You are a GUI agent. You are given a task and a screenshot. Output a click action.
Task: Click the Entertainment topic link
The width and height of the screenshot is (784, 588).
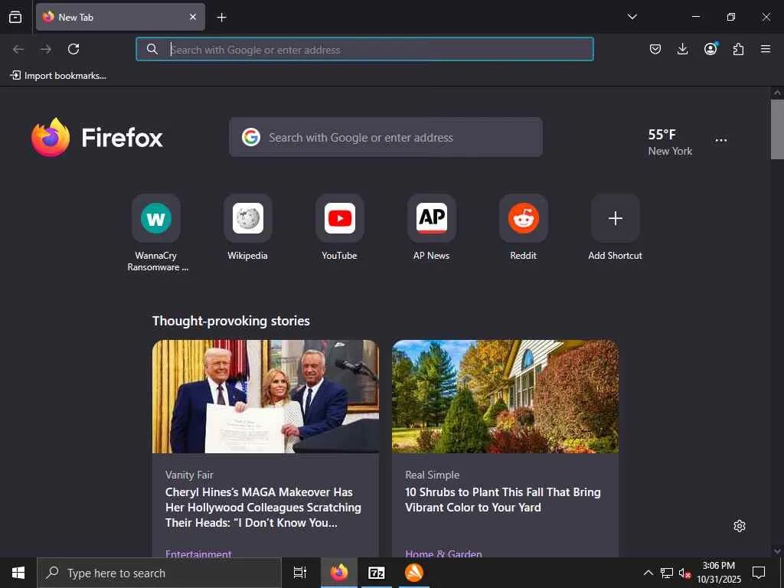pyautogui.click(x=198, y=553)
